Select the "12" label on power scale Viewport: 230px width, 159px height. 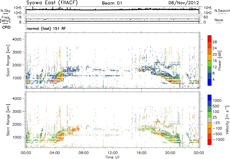tap(214, 67)
